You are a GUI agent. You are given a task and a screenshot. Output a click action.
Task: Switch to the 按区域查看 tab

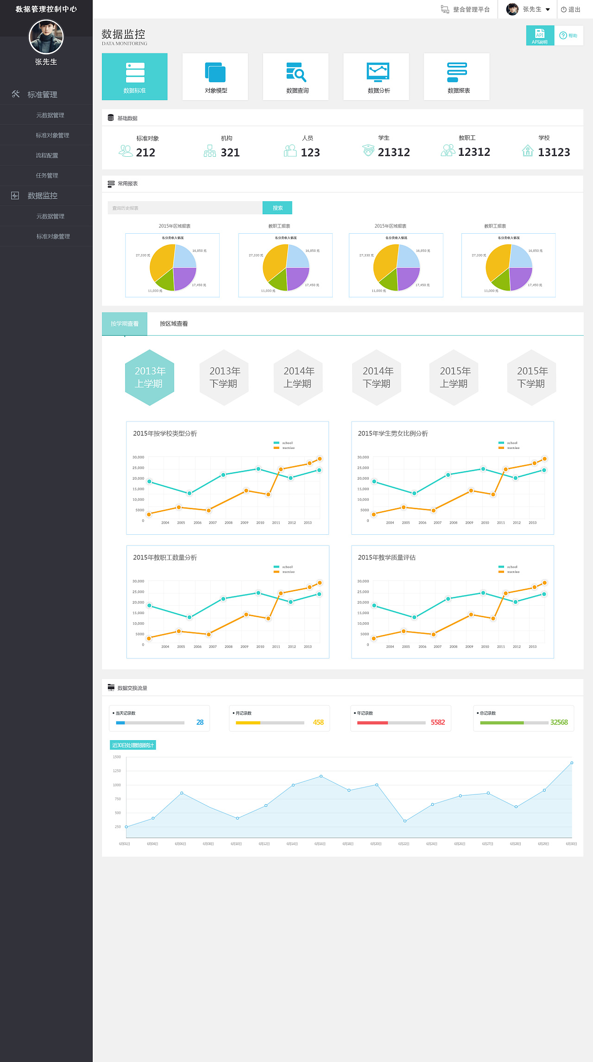click(x=174, y=324)
